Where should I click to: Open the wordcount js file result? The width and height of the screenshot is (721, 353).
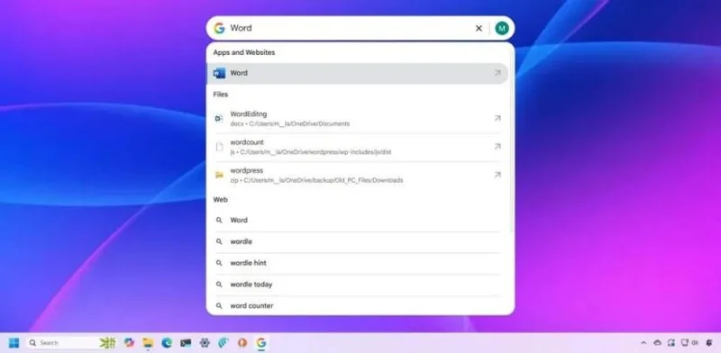357,147
